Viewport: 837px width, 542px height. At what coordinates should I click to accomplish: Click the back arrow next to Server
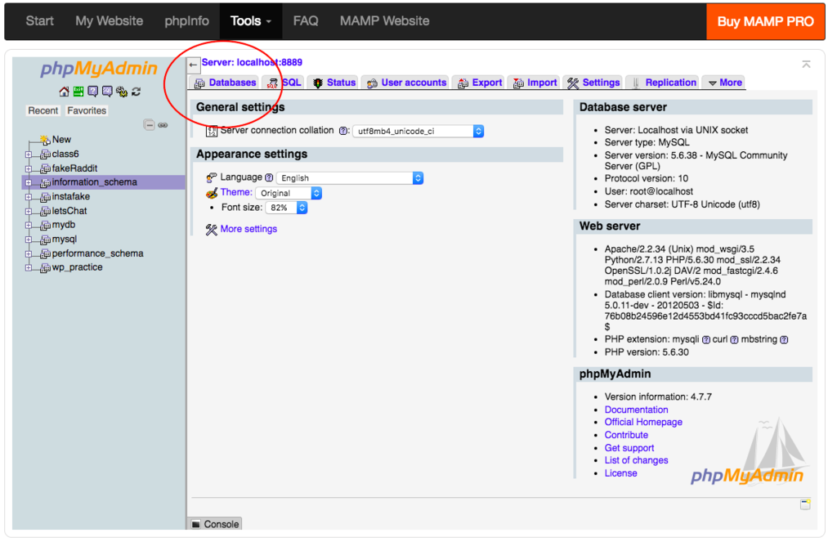click(x=193, y=65)
